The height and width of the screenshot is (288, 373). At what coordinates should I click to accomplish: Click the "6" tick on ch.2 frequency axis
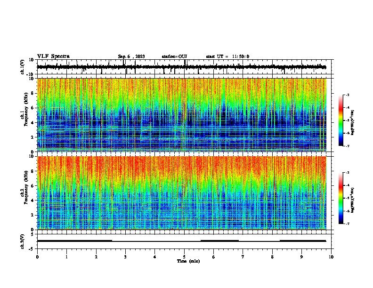coord(33,186)
